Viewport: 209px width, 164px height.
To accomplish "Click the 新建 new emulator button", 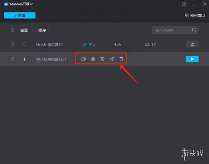I will point(20,15).
